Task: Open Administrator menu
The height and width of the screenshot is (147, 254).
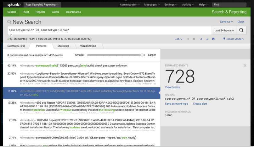Action: point(130,5)
